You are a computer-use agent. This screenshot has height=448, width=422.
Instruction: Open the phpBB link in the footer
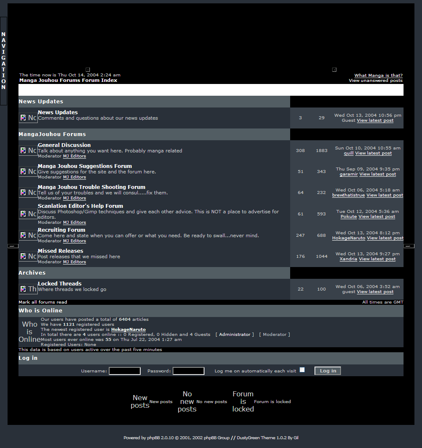[x=153, y=438]
